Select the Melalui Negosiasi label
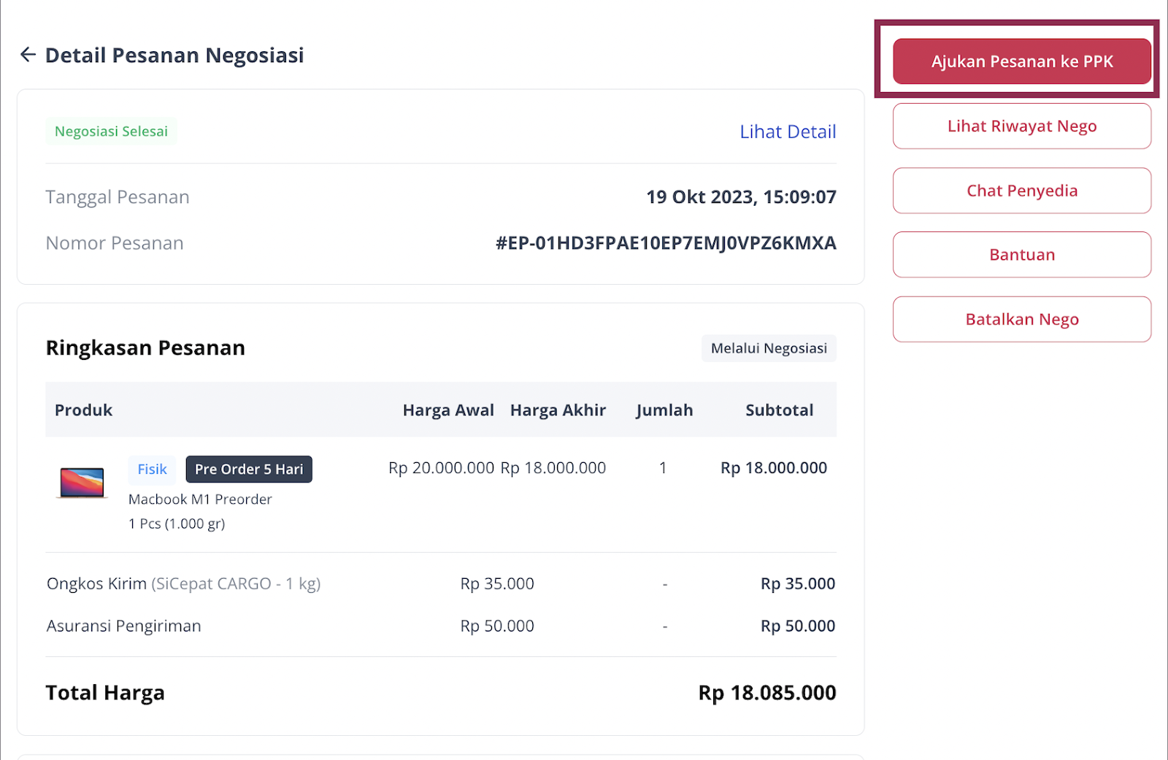This screenshot has height=760, width=1168. click(769, 348)
